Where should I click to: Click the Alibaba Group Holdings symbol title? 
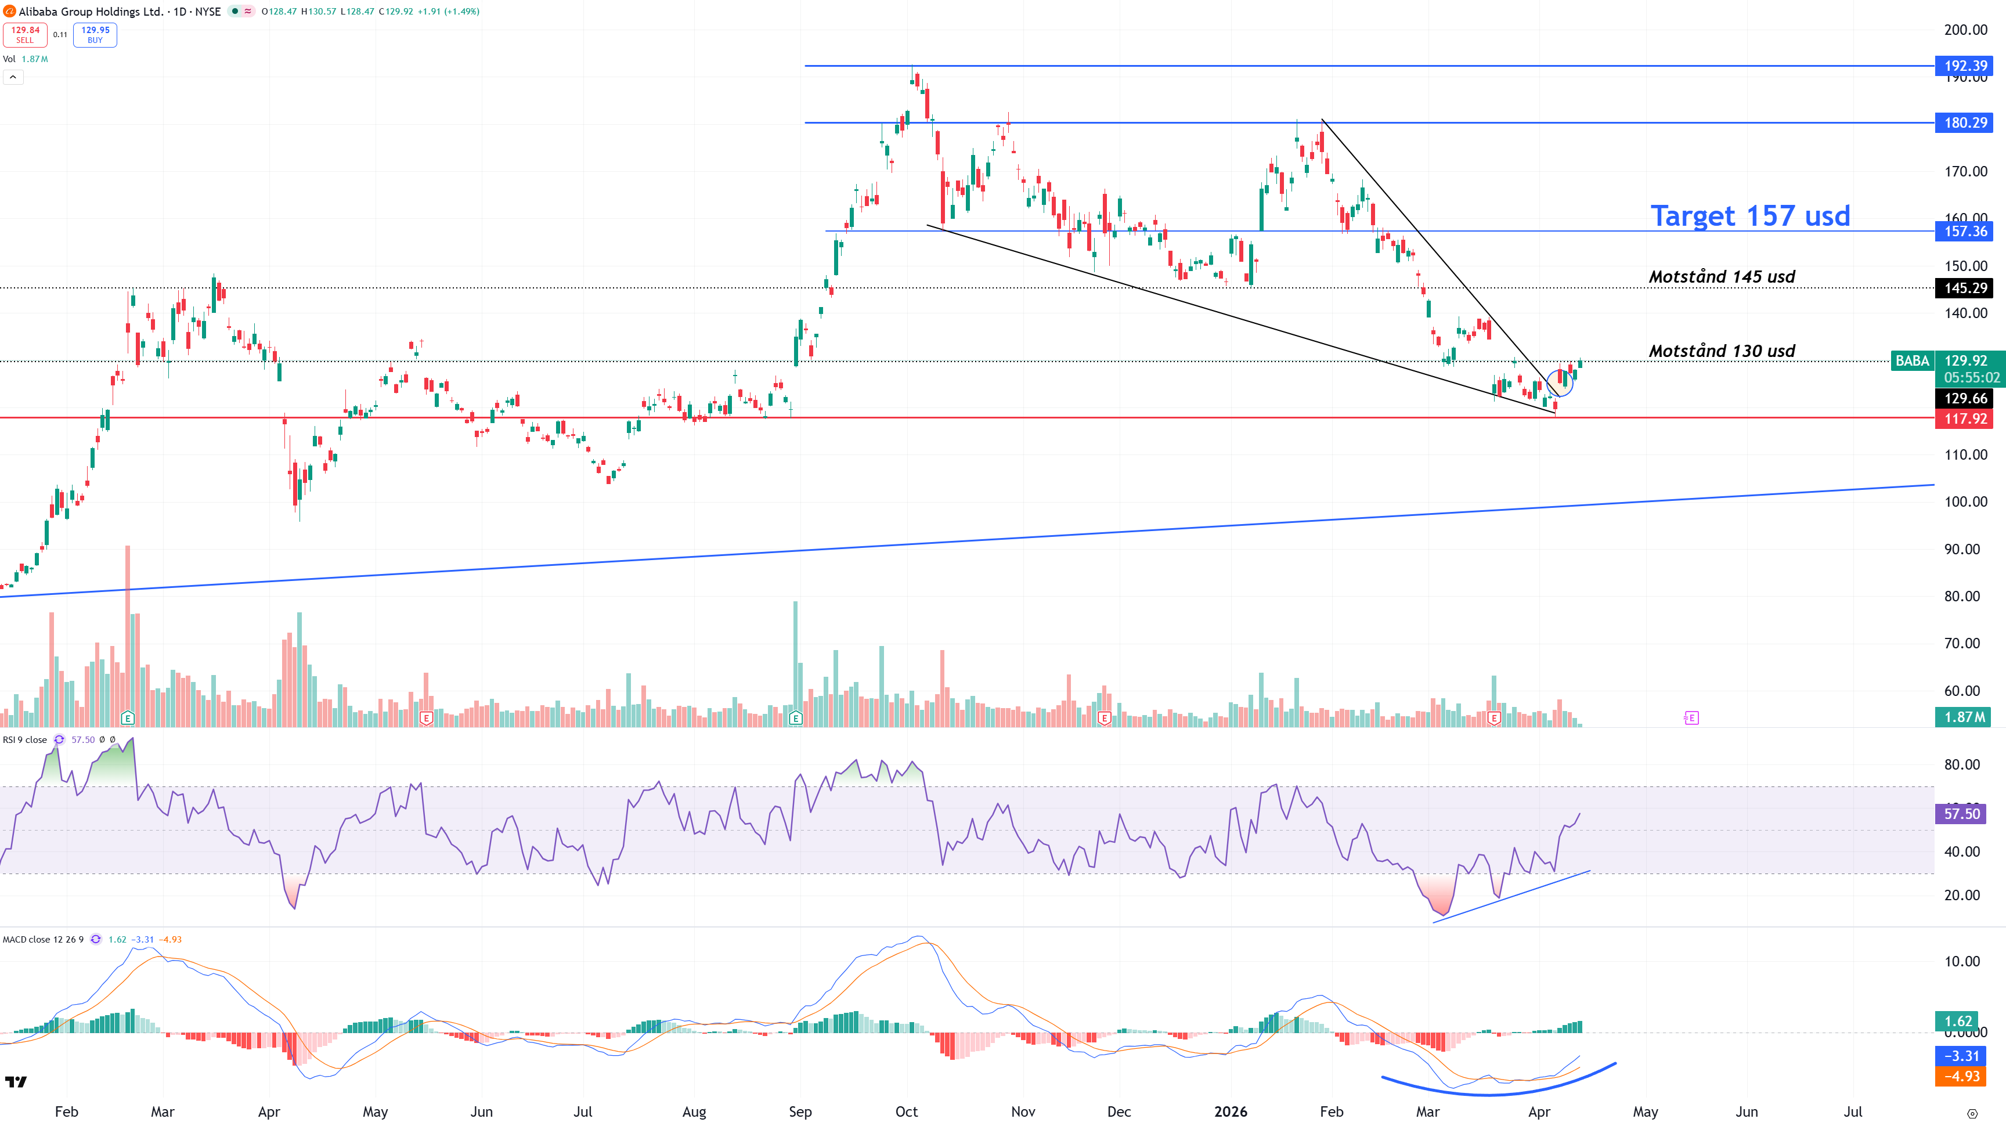pos(91,12)
